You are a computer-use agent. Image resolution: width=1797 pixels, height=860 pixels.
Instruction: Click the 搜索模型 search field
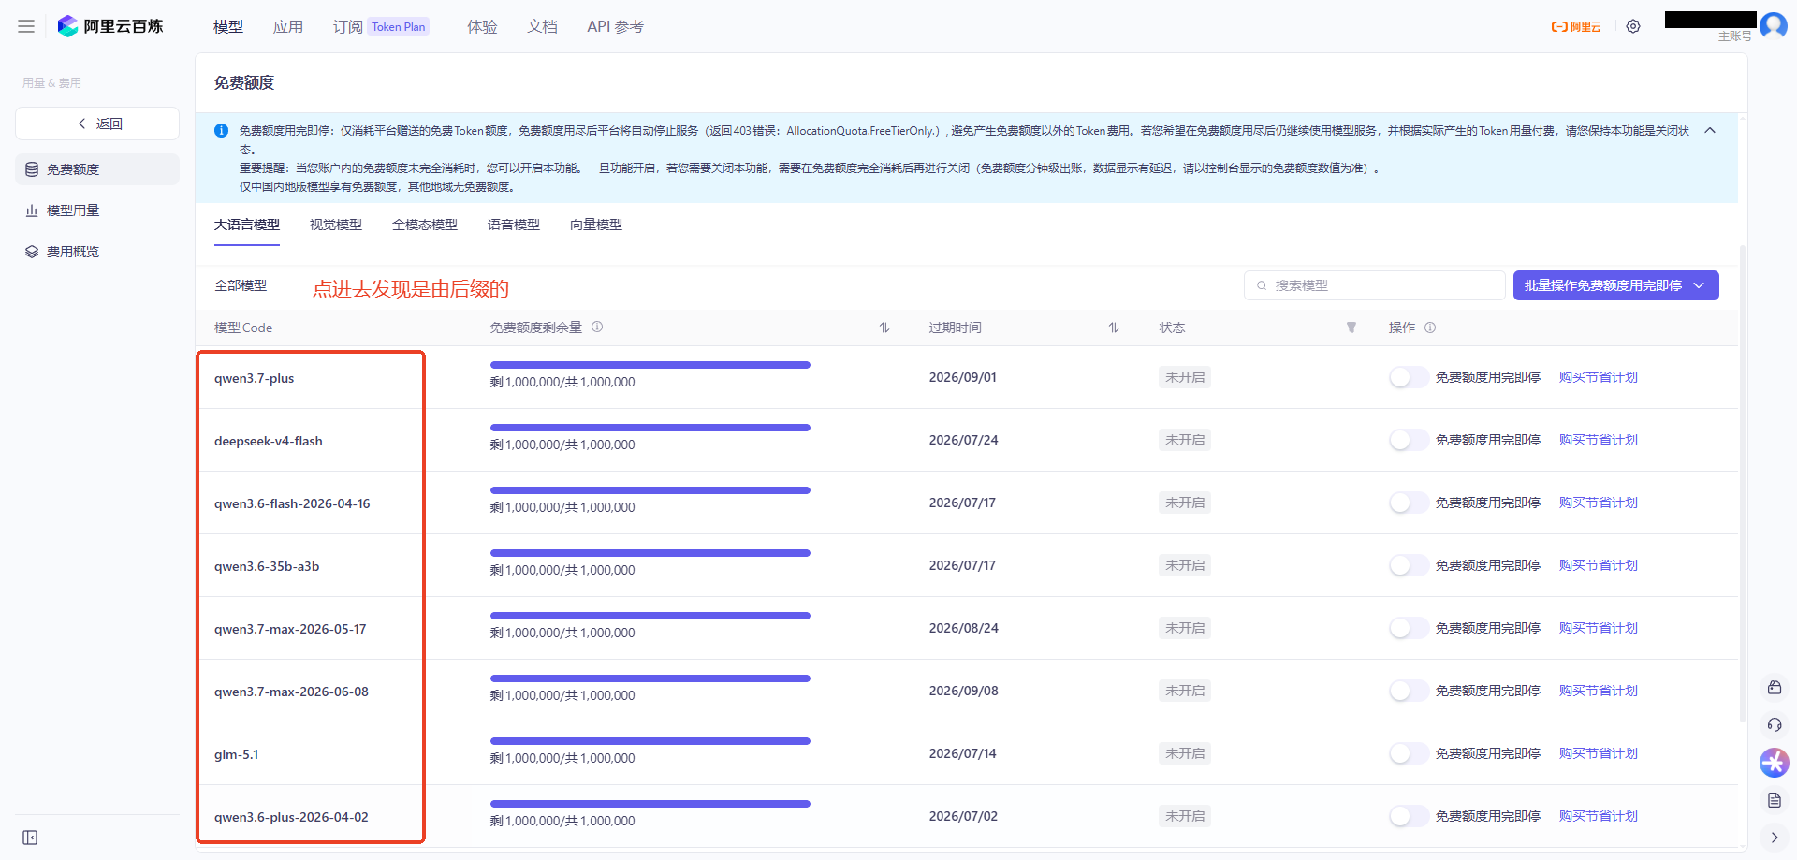coord(1375,285)
